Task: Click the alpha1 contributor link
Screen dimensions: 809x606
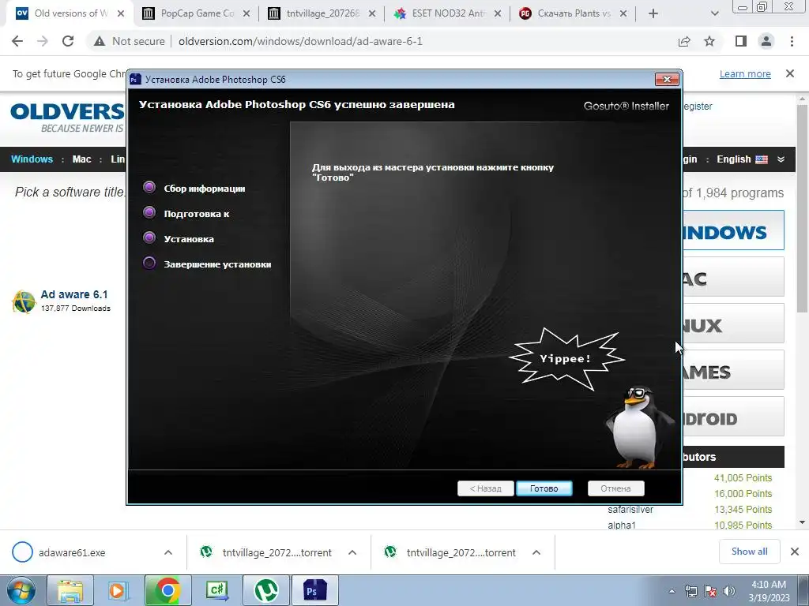Action: [622, 525]
